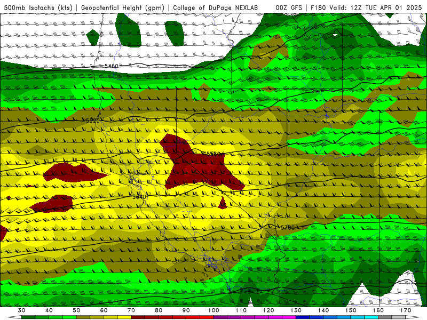The image size is (427, 320).
Task: Click the '500mb Isotachs (kts)' title text
Action: 38,7
